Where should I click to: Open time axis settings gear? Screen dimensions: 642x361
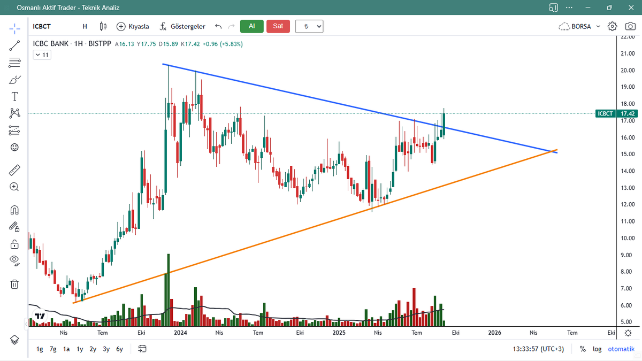pos(628,332)
